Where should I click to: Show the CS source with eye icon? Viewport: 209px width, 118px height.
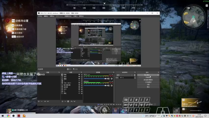(79, 91)
